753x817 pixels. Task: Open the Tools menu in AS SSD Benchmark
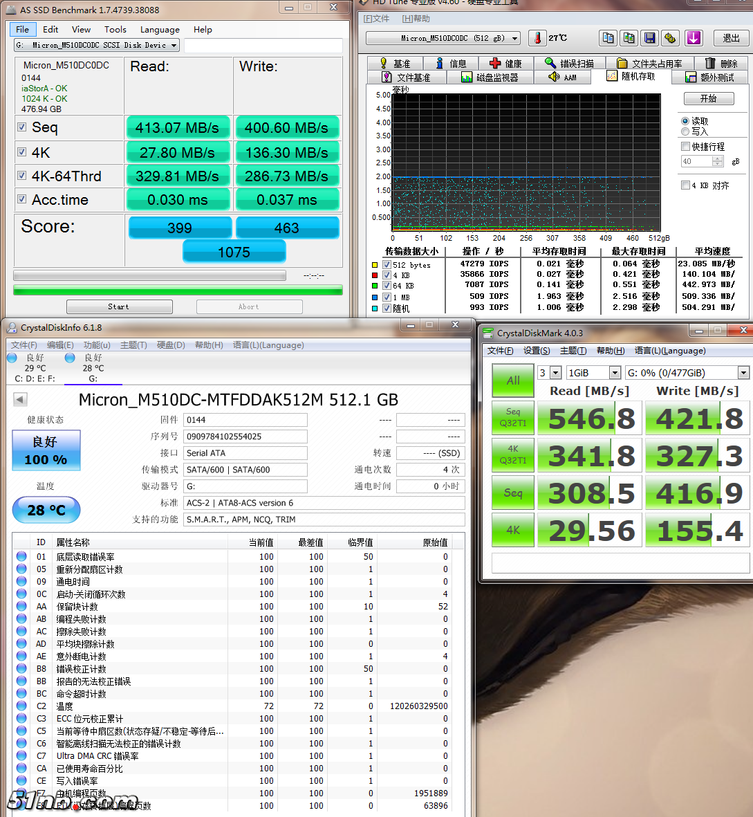click(115, 30)
